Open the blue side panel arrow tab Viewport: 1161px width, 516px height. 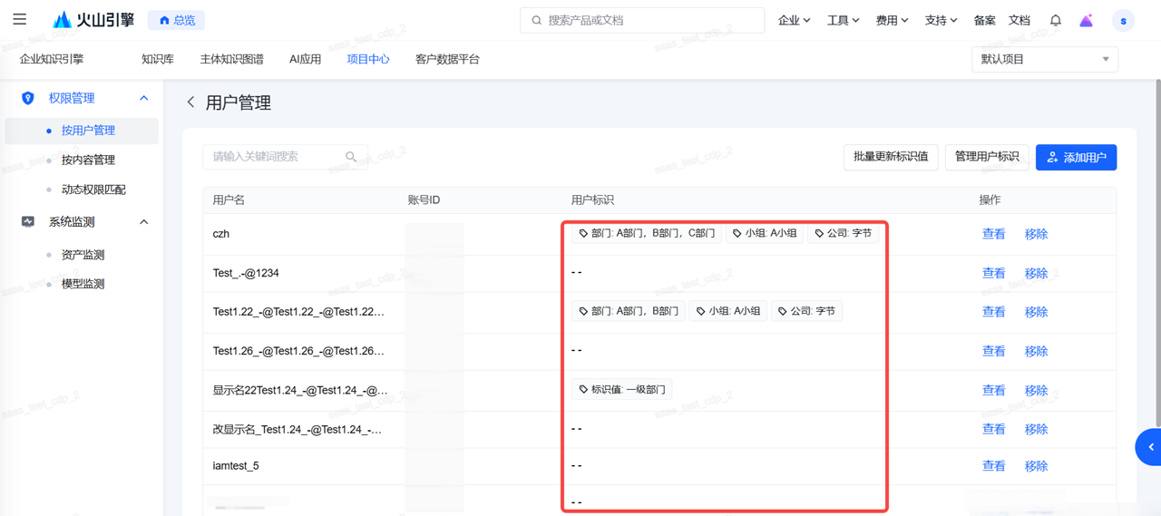point(1149,447)
